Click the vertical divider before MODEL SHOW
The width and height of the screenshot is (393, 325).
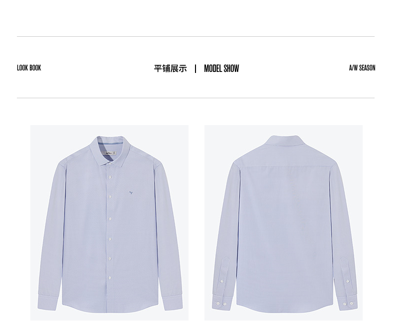click(x=196, y=68)
